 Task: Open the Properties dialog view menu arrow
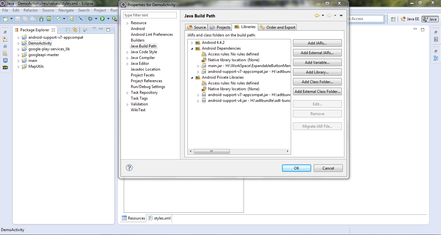pyautogui.click(x=341, y=15)
